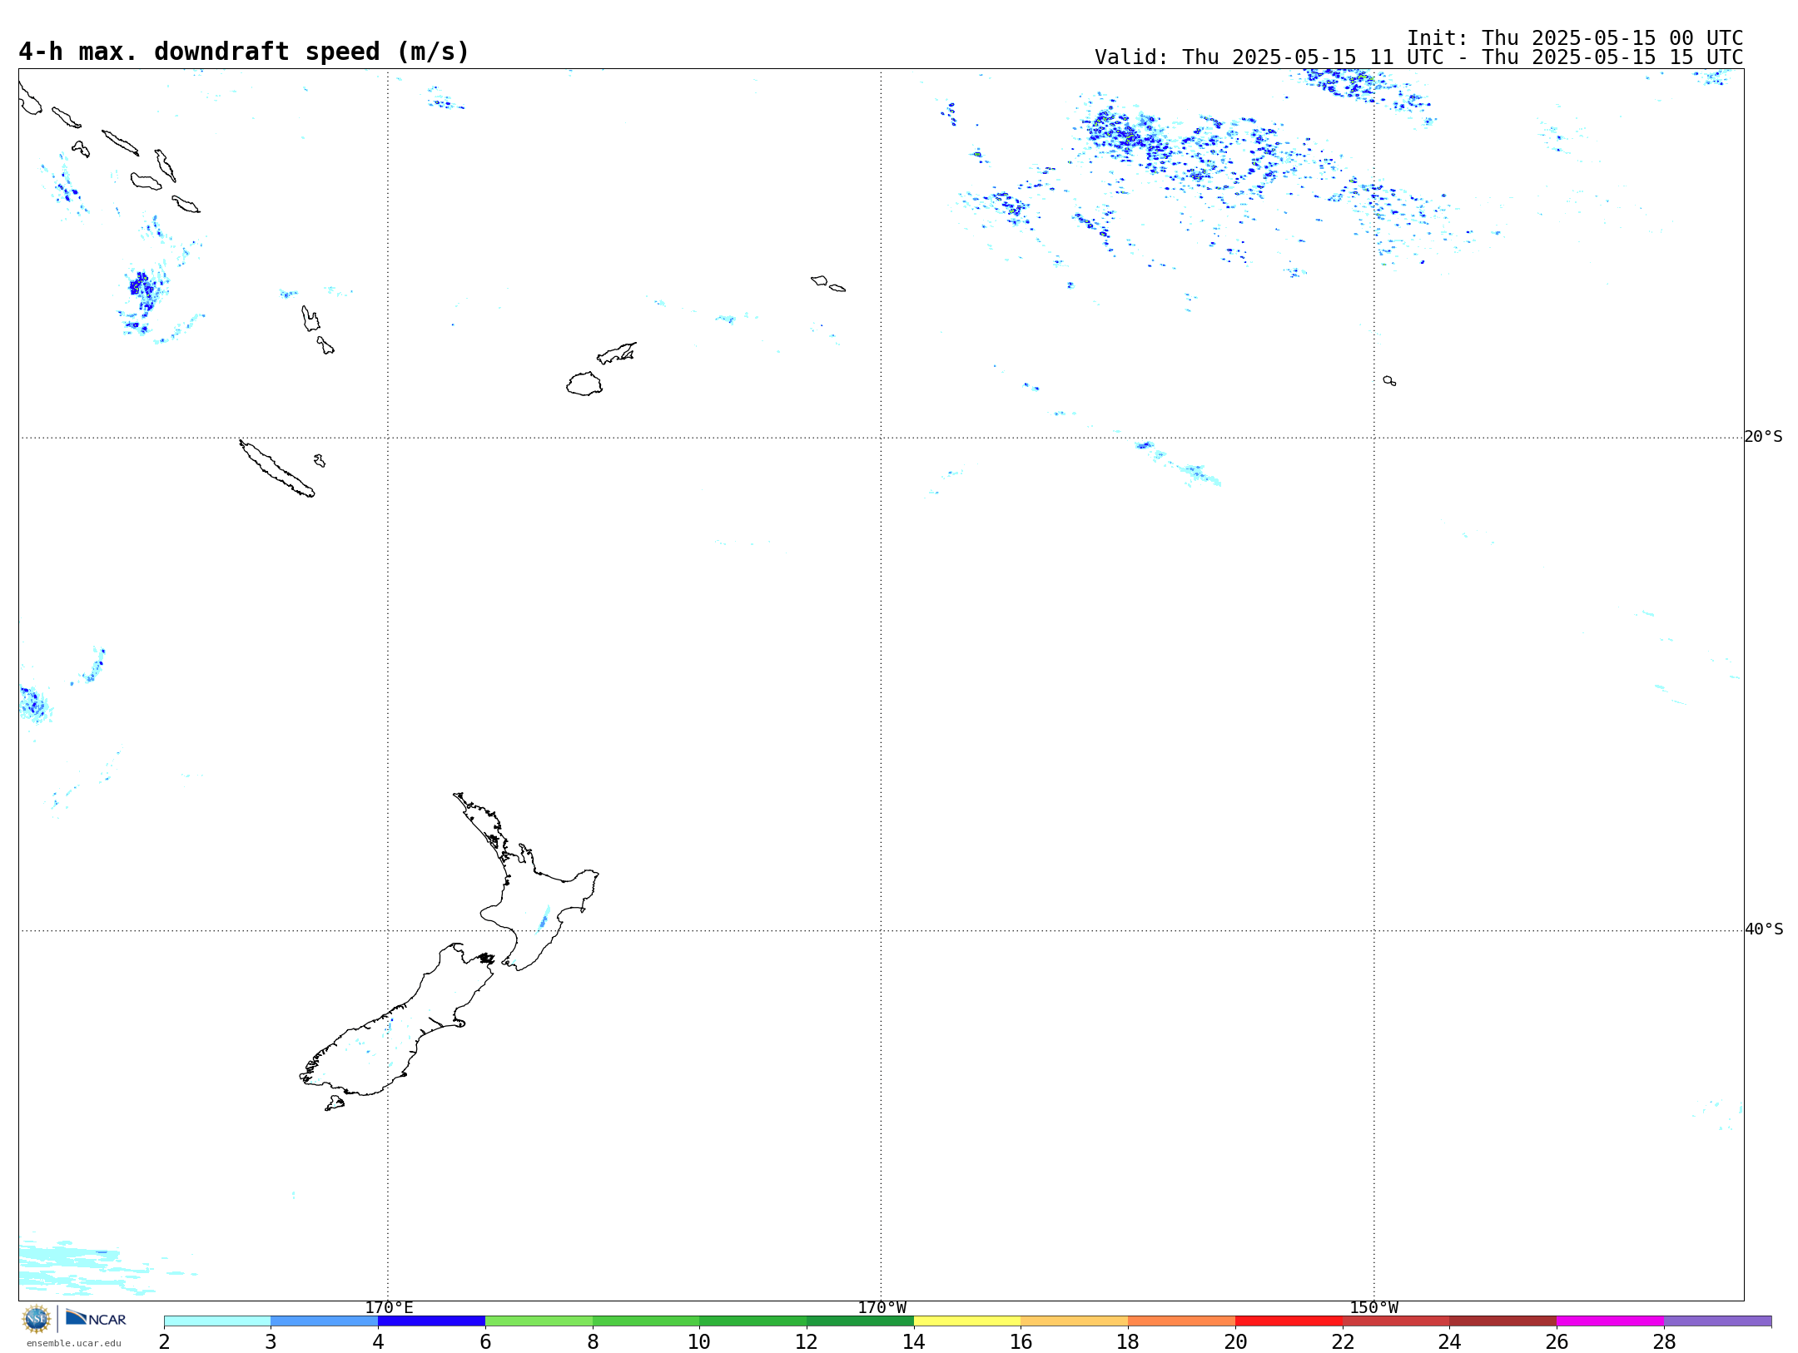Click the bright red 20-22 colorbar swatch

tap(1289, 1321)
